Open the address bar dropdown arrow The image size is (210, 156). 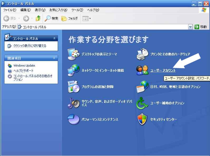click(x=190, y=27)
